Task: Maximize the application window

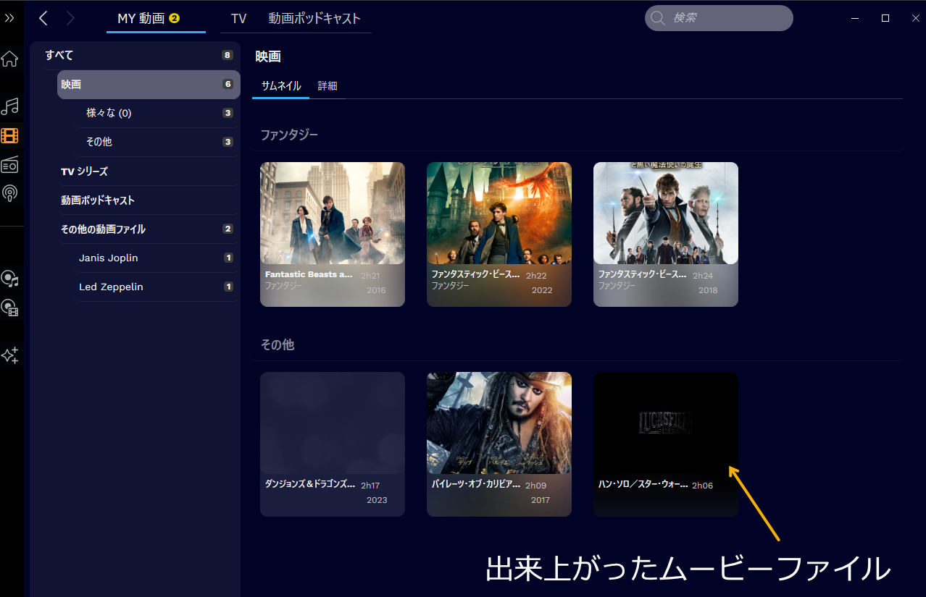Action: [x=885, y=18]
